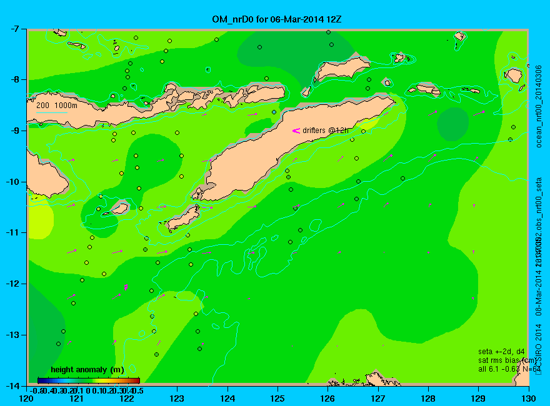Viewport: 550px width, 406px height.
Task: Click the 129 longitude axis label
Action: click(x=478, y=399)
